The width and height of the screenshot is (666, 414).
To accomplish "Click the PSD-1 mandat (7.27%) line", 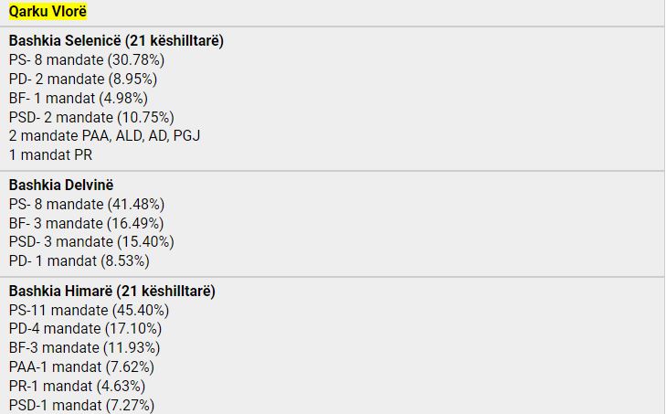I will point(81,405).
